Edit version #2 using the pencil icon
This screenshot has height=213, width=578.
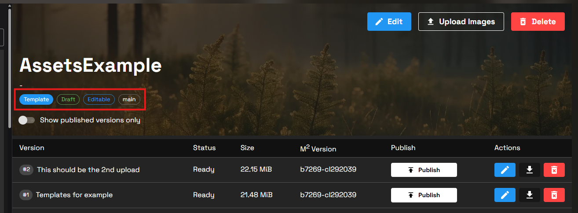pos(505,170)
